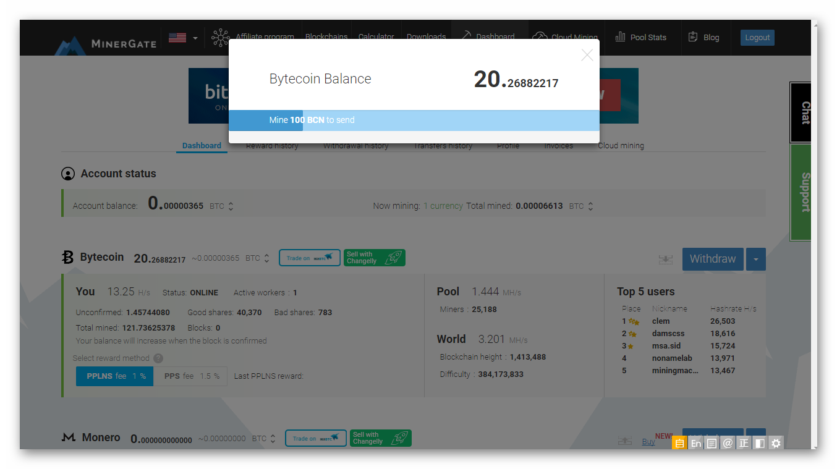Screen dimensions: 837x469
Task: Click Monero Sell with Changelly button
Action: point(380,438)
